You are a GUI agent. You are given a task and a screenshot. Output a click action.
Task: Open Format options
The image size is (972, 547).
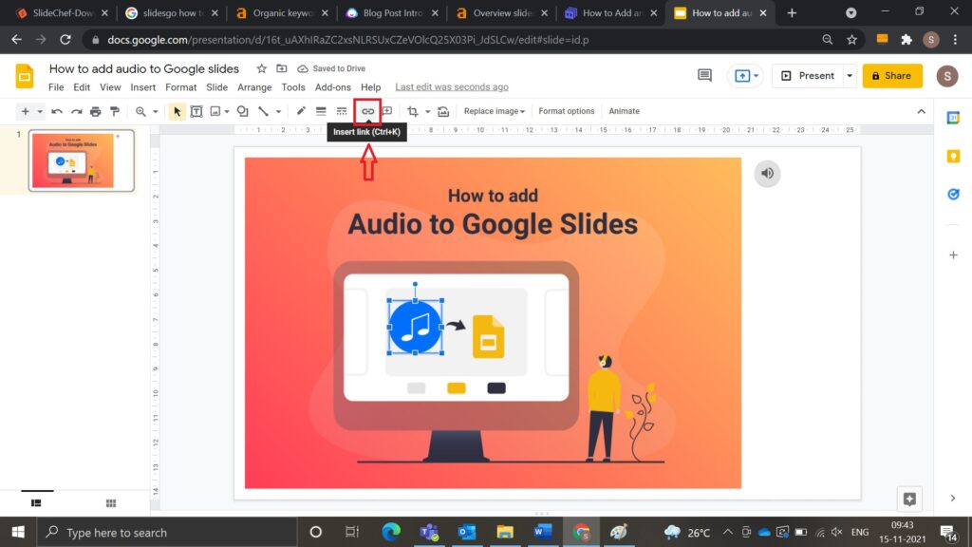tap(566, 112)
